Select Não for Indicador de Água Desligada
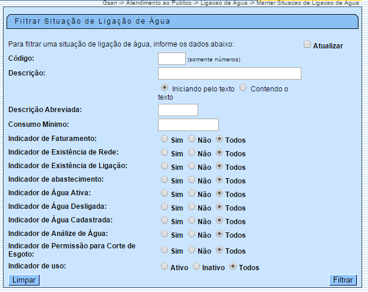 pos(192,207)
